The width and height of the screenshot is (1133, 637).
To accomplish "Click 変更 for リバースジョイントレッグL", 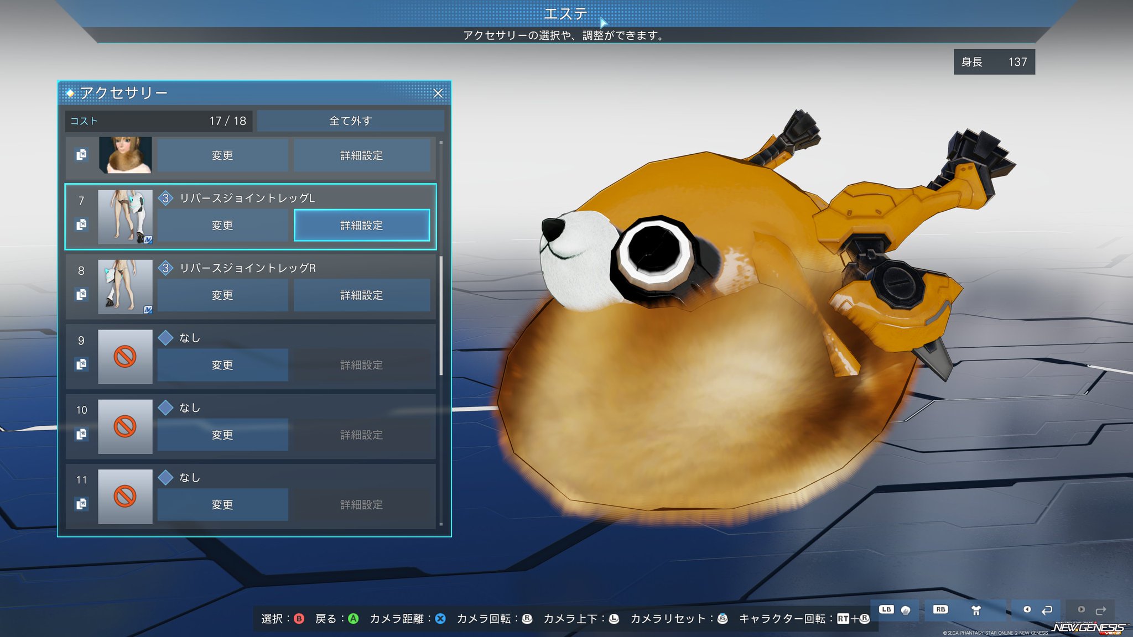I will point(222,225).
